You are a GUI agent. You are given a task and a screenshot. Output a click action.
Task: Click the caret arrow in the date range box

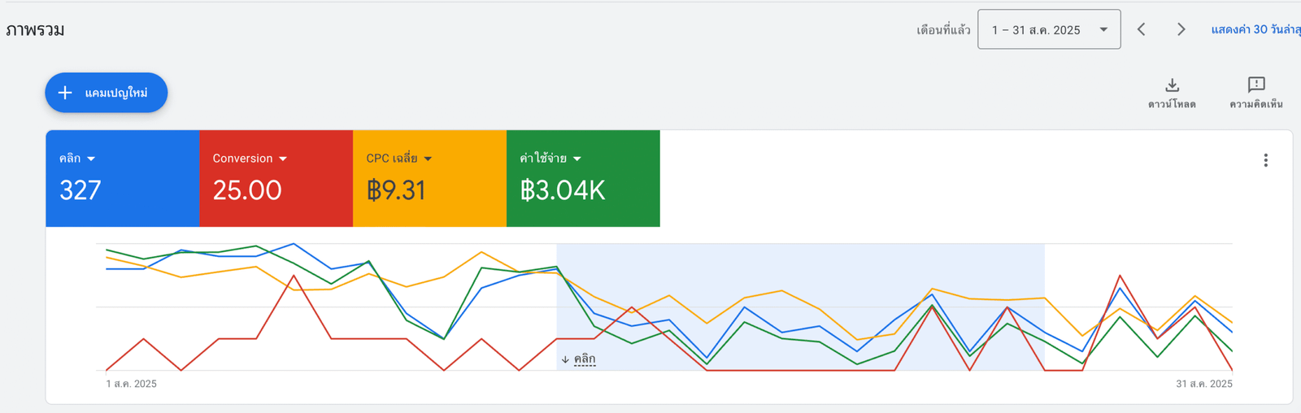pos(1103,30)
